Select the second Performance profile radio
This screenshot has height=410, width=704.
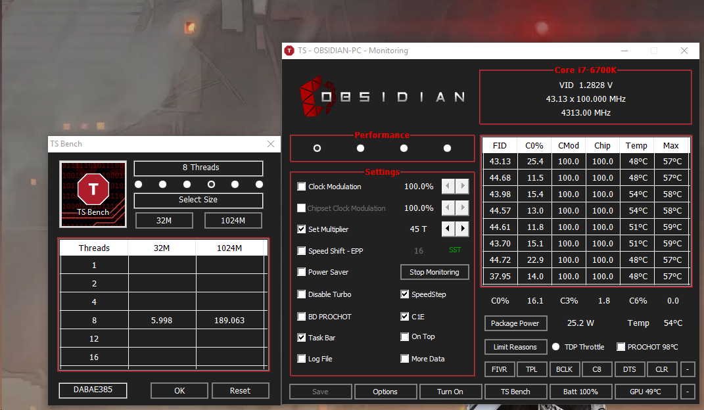[360, 148]
